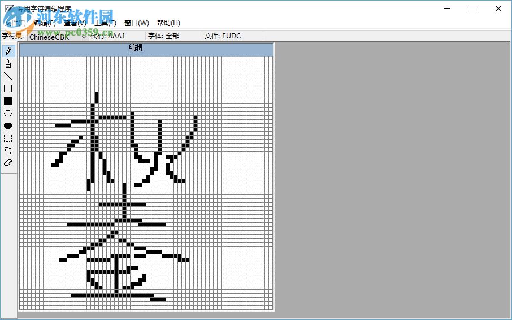The width and height of the screenshot is (512, 320).
Task: Select the Hollow Rectangle tool
Action: pyautogui.click(x=8, y=89)
